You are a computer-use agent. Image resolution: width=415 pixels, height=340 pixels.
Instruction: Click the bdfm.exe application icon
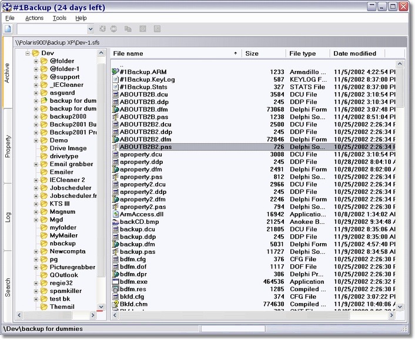[x=115, y=282]
